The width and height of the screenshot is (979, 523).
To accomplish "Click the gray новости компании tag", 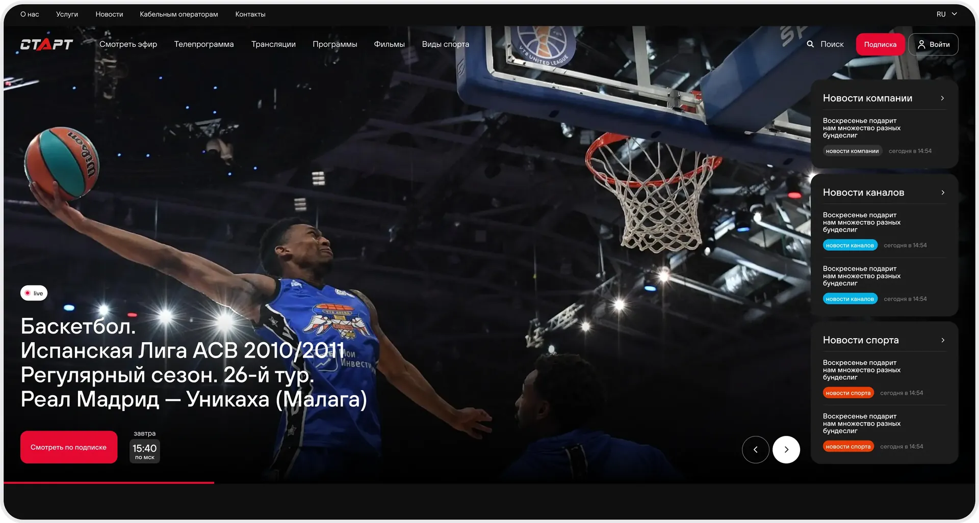I will coord(852,151).
